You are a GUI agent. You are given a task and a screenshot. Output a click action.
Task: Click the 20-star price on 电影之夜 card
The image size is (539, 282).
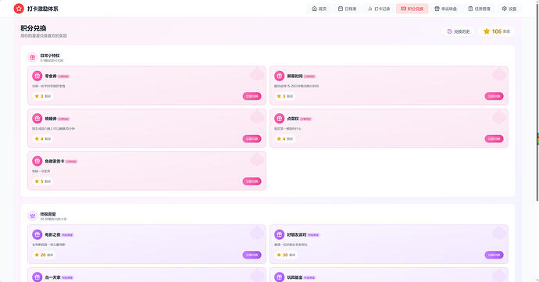click(x=44, y=255)
